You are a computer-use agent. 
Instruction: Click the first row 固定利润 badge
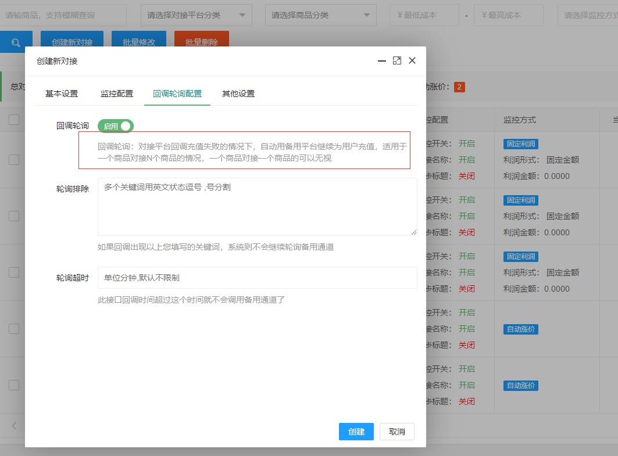(x=521, y=143)
